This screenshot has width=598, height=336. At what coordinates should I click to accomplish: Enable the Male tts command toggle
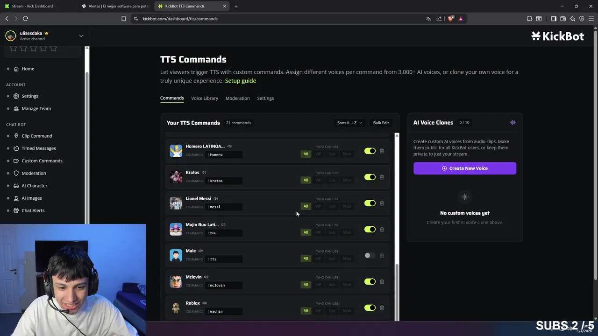pyautogui.click(x=370, y=256)
